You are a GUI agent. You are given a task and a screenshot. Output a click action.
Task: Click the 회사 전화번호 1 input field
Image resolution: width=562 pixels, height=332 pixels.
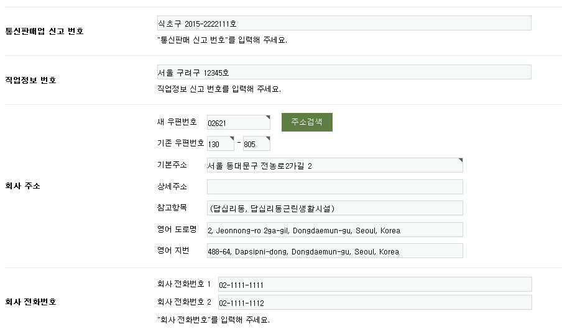[374, 285]
